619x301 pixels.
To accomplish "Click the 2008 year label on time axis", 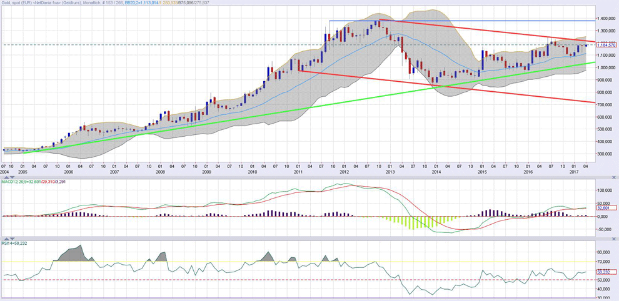I will click(x=161, y=170).
